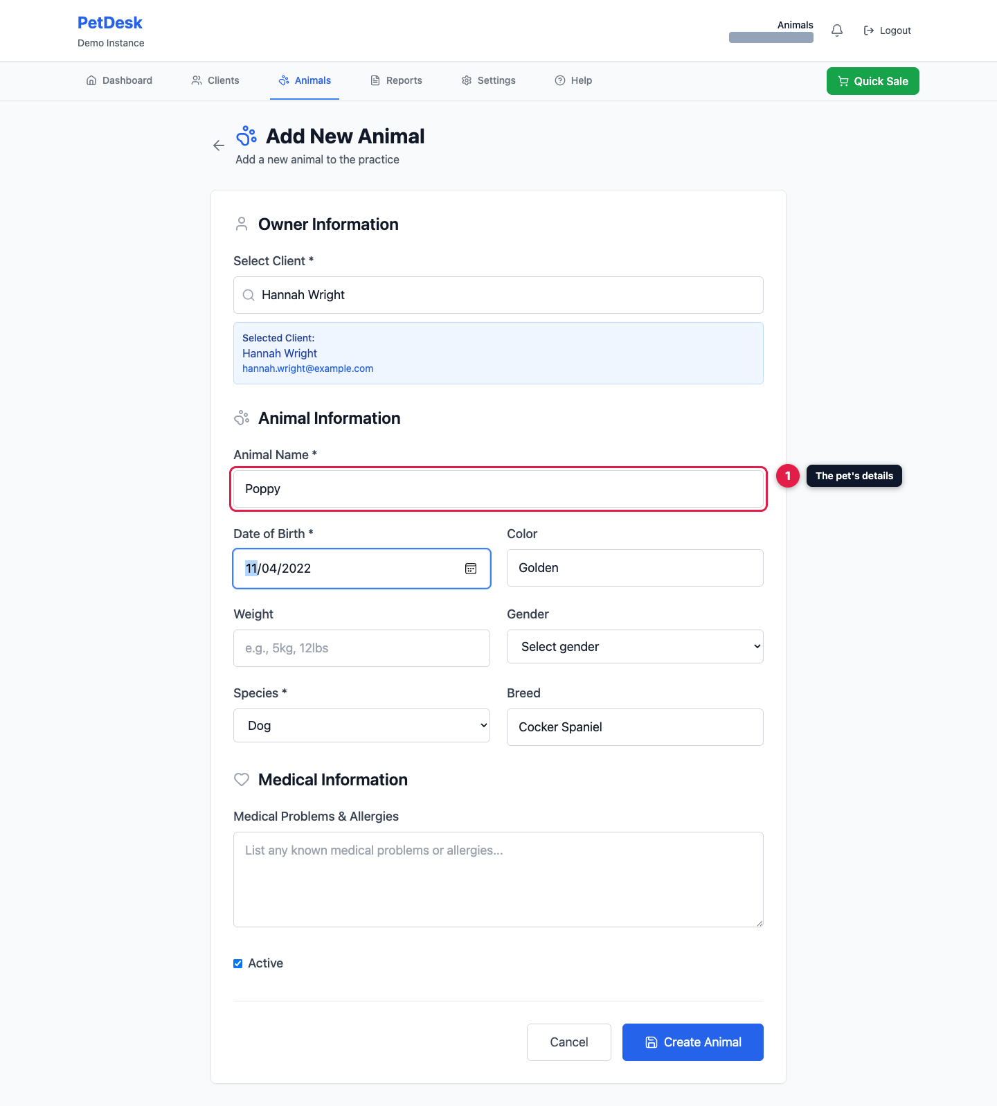Click the Date of Birth field

pos(361,569)
